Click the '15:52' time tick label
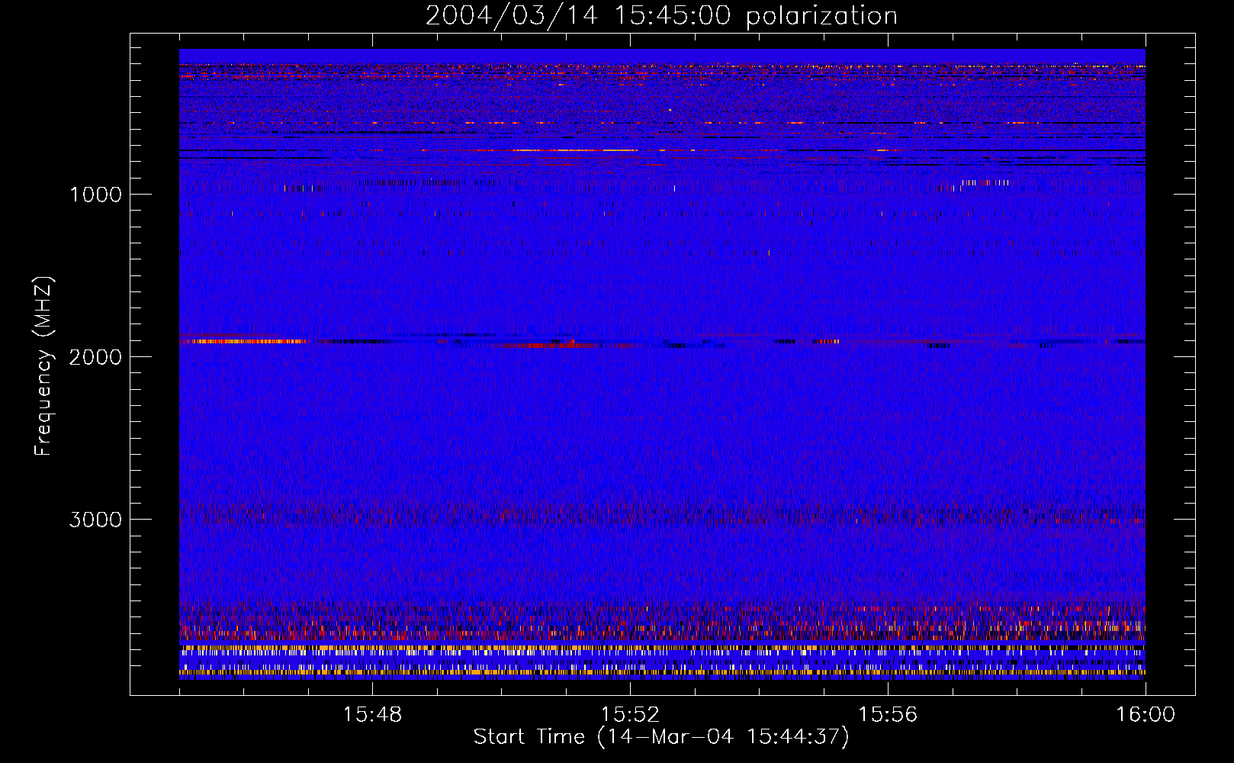 (630, 715)
